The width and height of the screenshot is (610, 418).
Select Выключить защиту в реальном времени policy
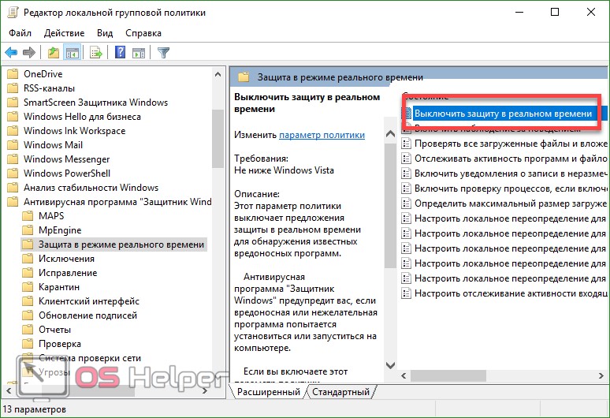pyautogui.click(x=503, y=114)
